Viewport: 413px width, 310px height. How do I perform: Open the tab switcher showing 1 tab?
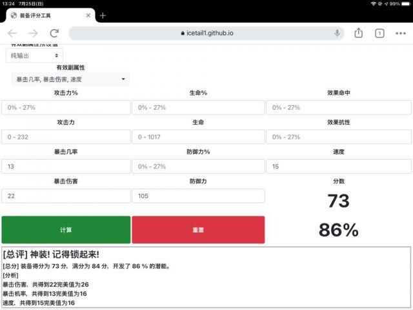(379, 33)
